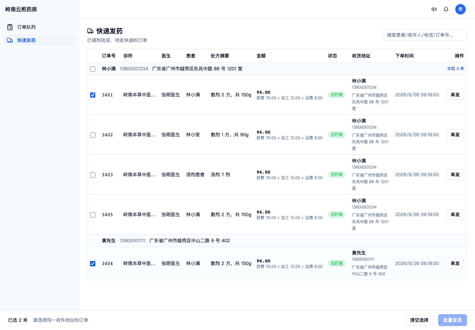Click 已打包 status of order 3402
The width and height of the screenshot is (475, 330).
click(x=337, y=135)
